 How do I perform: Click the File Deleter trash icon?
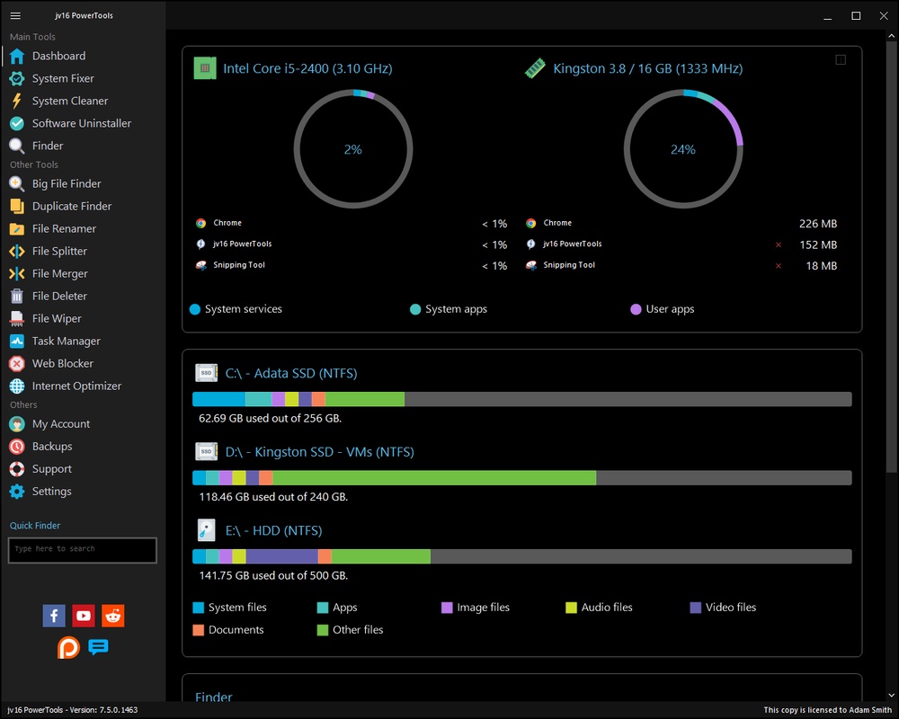[17, 296]
